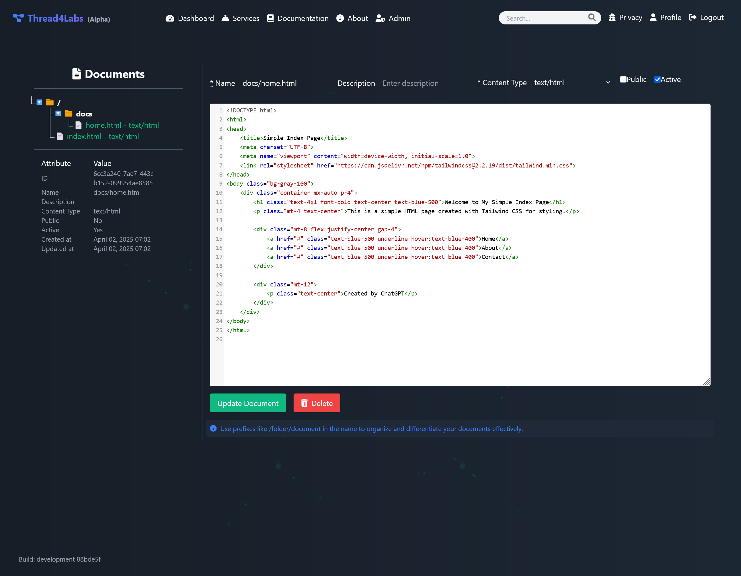Click the Thread4Labs brand name

(x=55, y=18)
